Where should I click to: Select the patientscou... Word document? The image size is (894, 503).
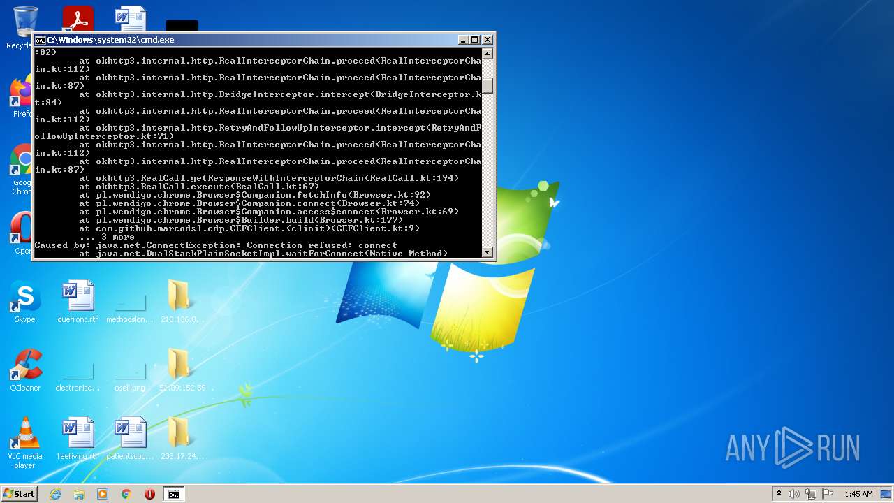pyautogui.click(x=130, y=439)
